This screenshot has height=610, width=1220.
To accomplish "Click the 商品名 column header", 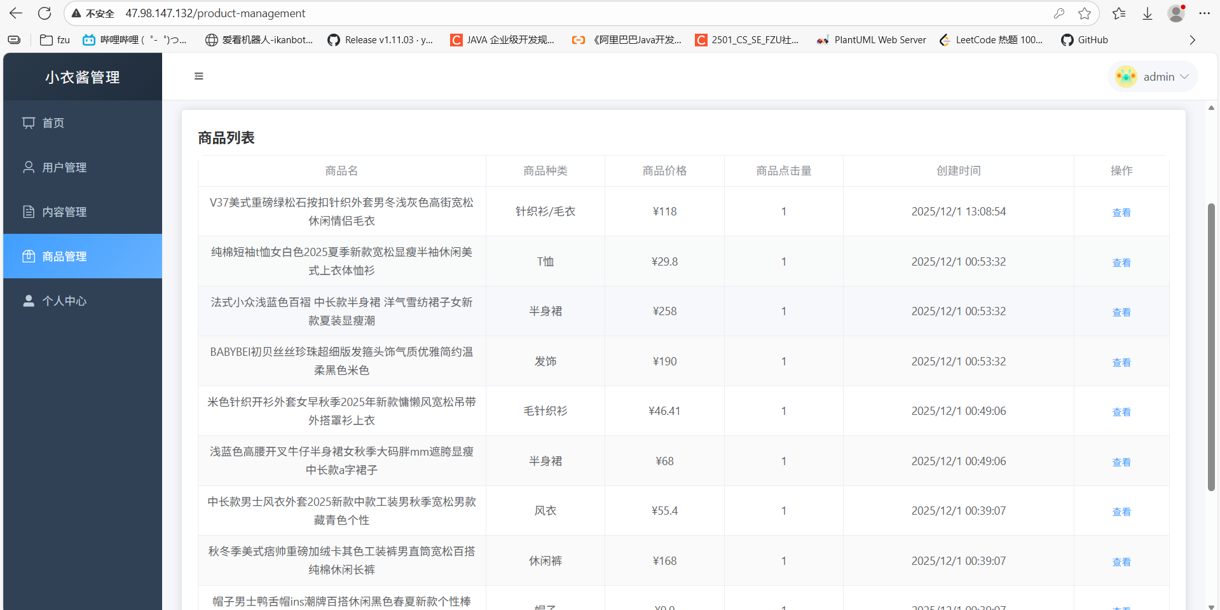I will [341, 171].
